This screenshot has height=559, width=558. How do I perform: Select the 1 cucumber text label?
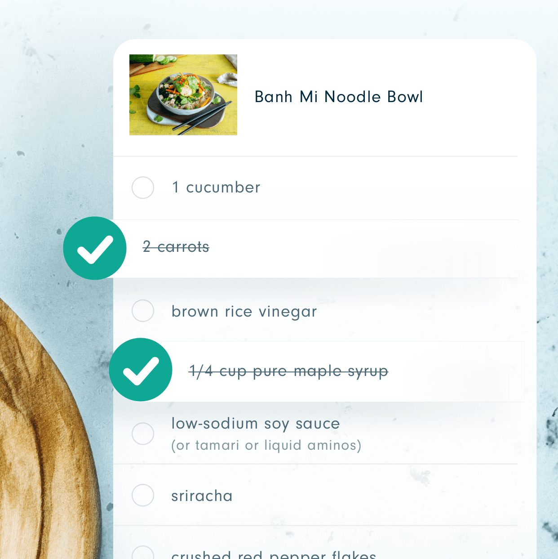click(x=216, y=188)
